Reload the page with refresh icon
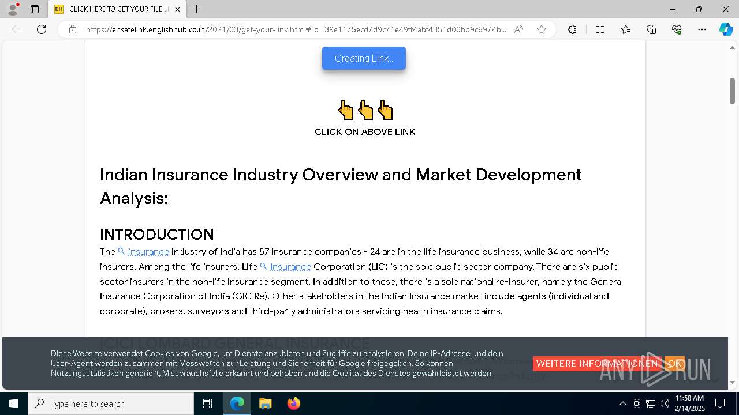This screenshot has width=739, height=415. 42,29
